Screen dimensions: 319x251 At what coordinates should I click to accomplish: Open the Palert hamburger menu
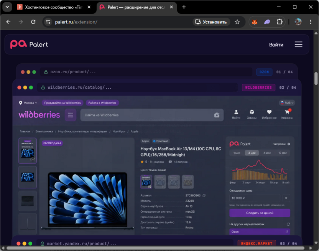click(298, 45)
